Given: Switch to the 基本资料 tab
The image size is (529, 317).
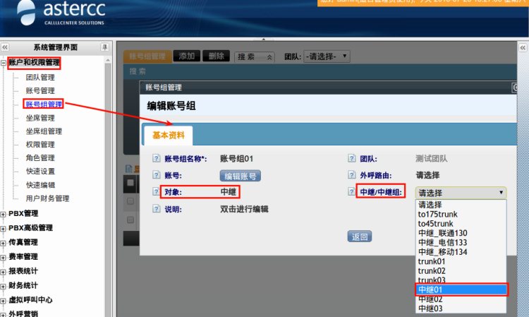Looking at the screenshot, I should click(169, 135).
